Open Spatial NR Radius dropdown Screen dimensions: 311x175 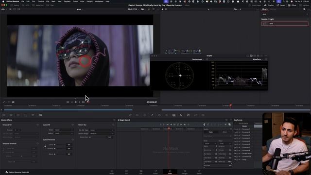(64, 134)
